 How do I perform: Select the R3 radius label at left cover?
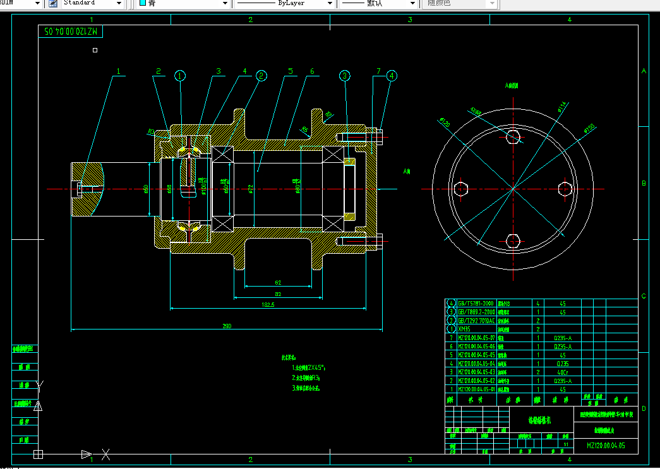coord(152,131)
